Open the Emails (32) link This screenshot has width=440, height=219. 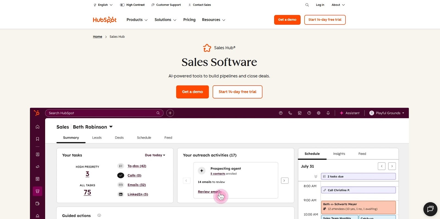pos(137,185)
